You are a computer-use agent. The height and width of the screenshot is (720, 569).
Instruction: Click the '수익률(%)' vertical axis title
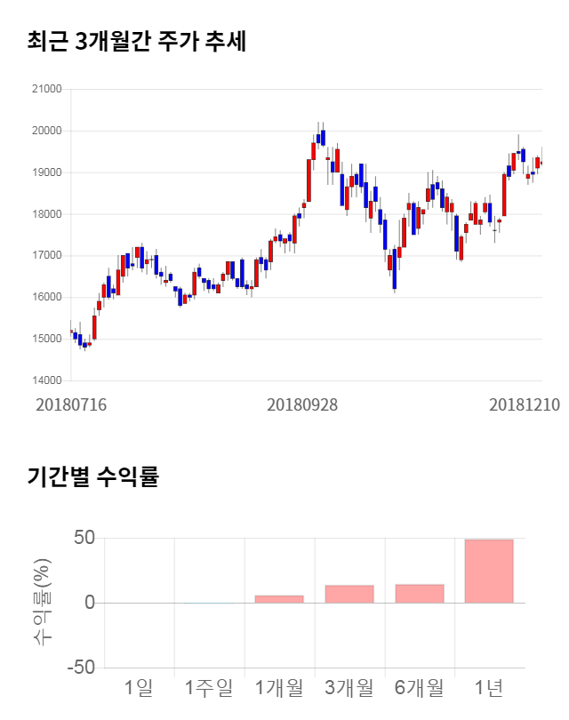pos(43,603)
